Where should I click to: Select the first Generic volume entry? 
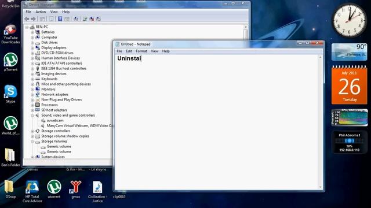[59, 146]
